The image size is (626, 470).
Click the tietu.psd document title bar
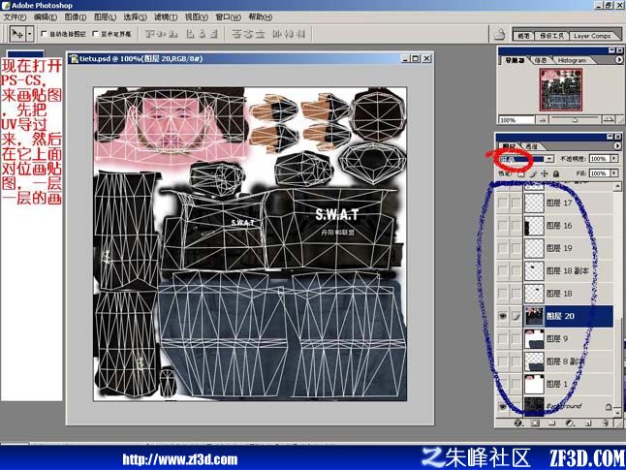point(251,59)
